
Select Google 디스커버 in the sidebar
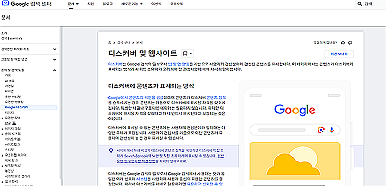tap(16, 107)
